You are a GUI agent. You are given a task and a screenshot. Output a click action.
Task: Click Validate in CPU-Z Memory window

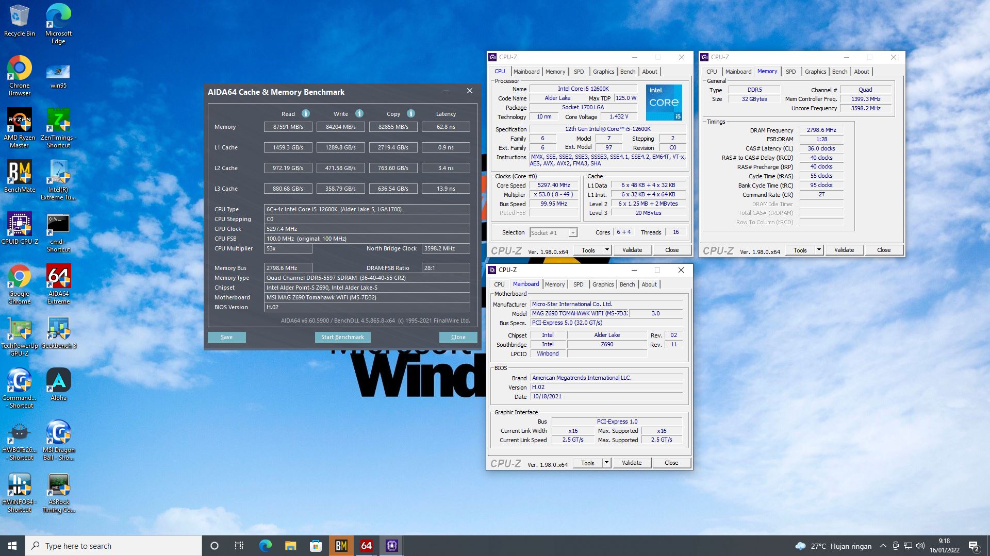844,250
